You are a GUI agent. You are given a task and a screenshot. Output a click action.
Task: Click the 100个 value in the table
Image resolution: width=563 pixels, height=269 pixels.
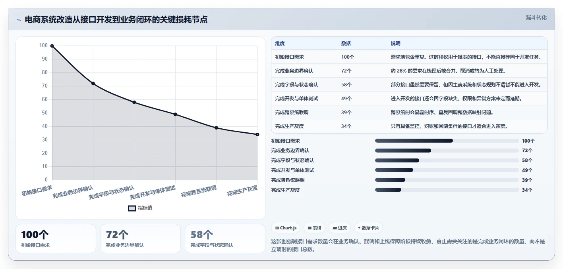coord(348,57)
